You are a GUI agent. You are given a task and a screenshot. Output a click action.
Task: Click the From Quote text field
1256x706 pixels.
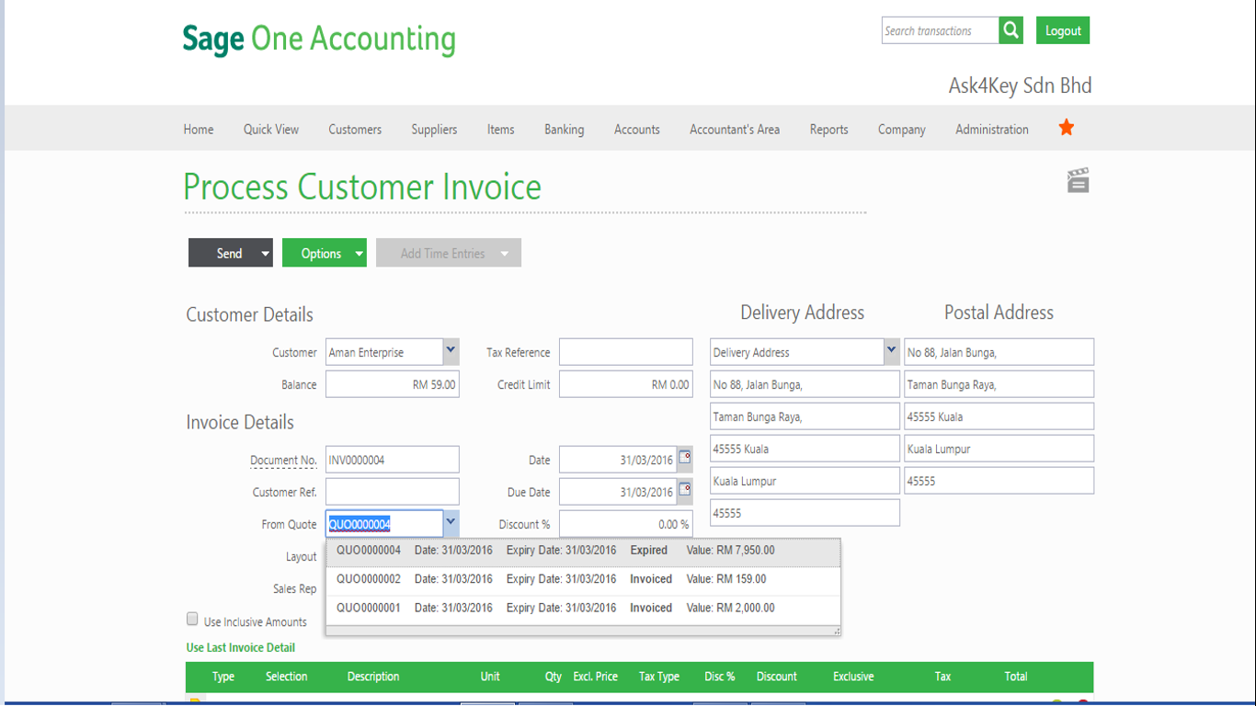pyautogui.click(x=384, y=524)
